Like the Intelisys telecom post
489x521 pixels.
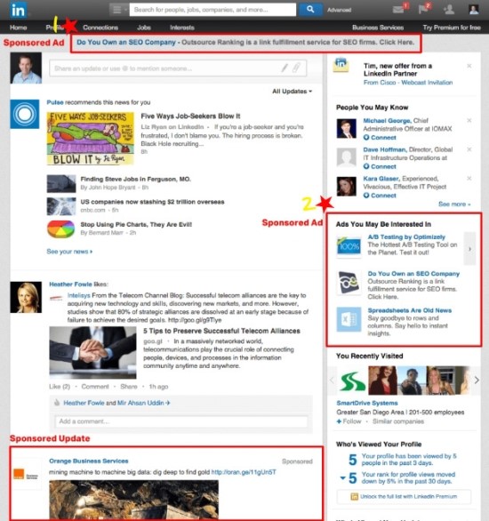pos(60,387)
